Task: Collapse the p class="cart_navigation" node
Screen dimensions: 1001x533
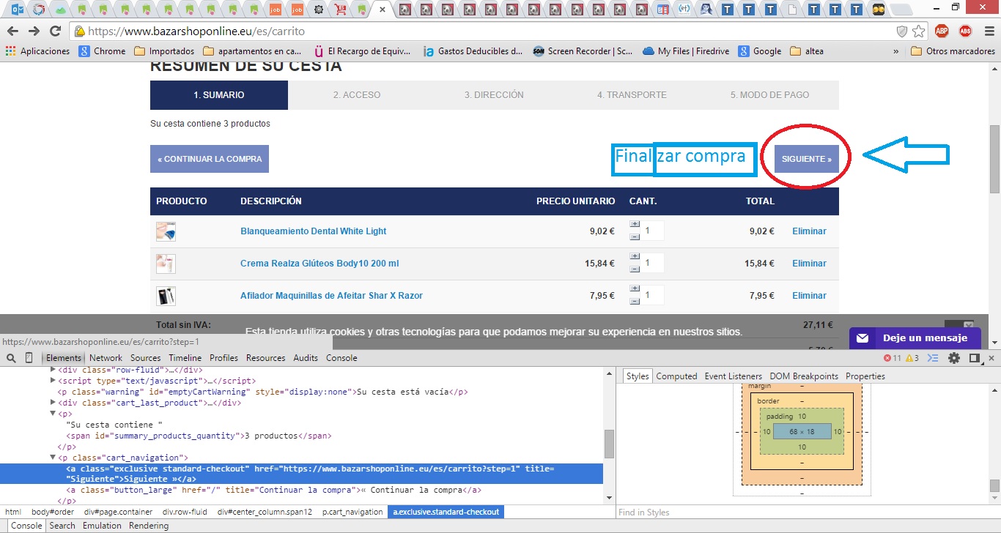Action: click(x=53, y=458)
